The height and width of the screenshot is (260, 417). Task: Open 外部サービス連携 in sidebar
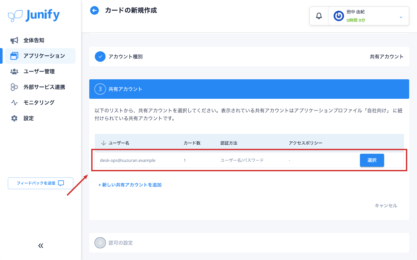pyautogui.click(x=40, y=87)
